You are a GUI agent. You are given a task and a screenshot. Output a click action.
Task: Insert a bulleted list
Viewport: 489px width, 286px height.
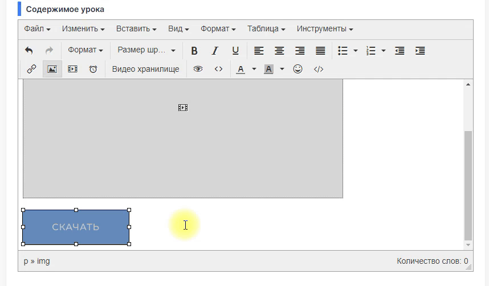(343, 51)
